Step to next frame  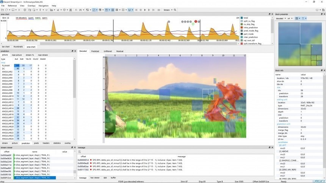[149, 10]
